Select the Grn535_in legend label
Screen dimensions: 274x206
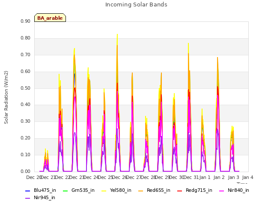pyautogui.click(x=83, y=191)
